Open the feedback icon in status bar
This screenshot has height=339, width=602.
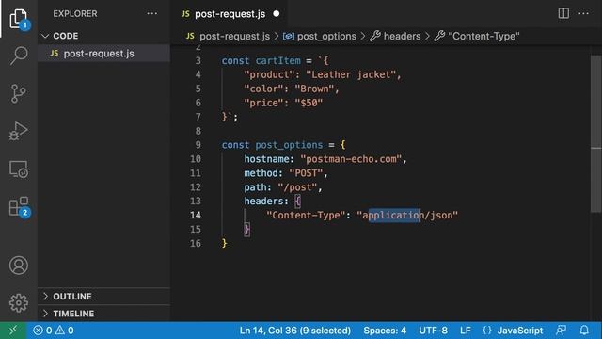point(561,331)
